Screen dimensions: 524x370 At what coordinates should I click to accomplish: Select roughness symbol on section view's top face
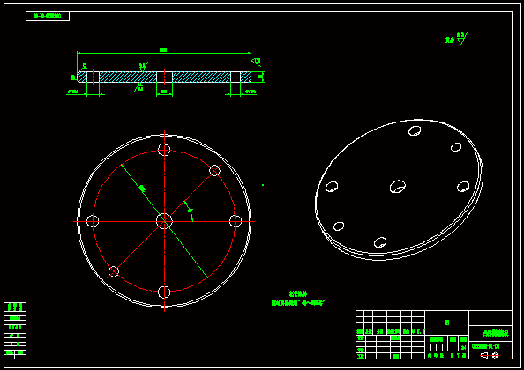pos(144,66)
